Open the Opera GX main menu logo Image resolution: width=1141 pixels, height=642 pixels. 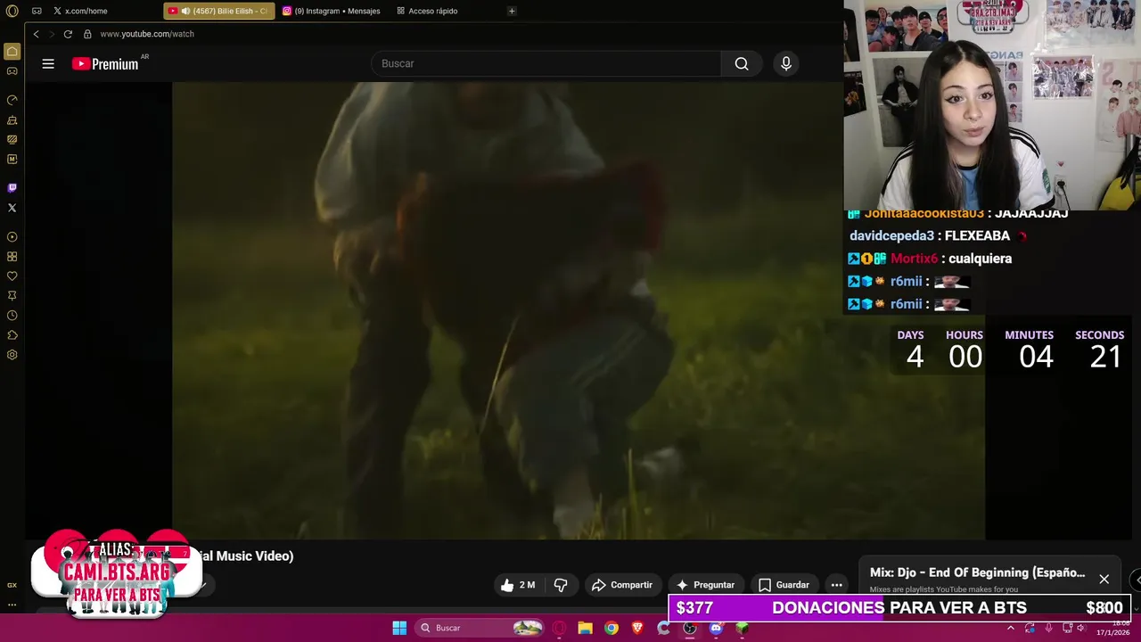tap(12, 11)
